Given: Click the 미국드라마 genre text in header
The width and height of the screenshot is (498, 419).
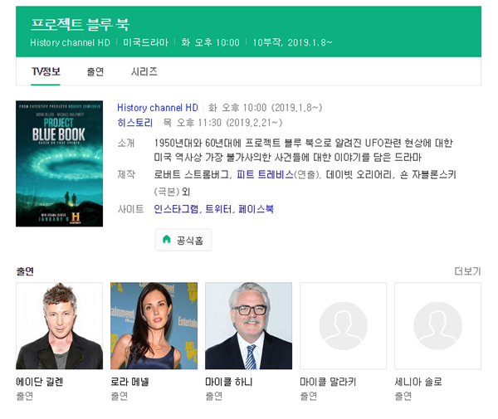Looking at the screenshot, I should 146,42.
